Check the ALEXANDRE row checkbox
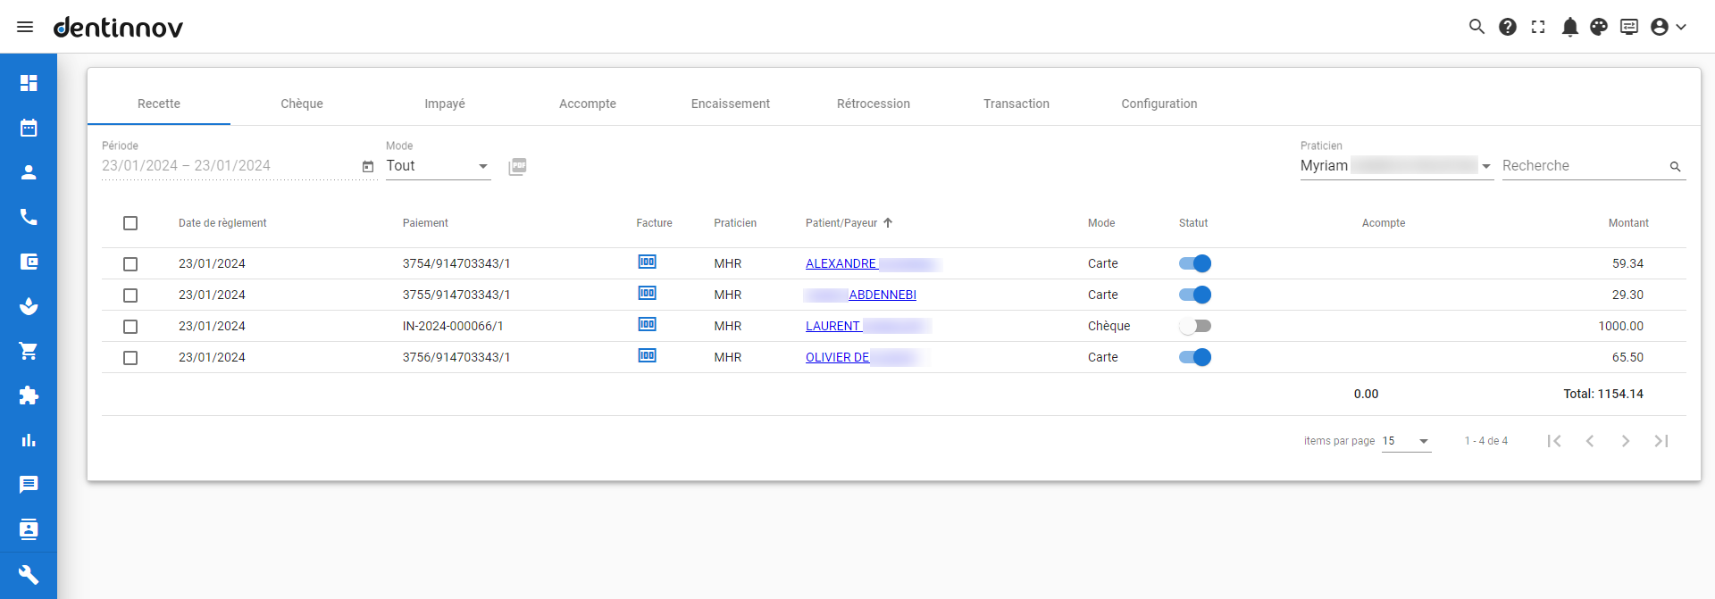This screenshot has height=599, width=1715. coord(130,264)
